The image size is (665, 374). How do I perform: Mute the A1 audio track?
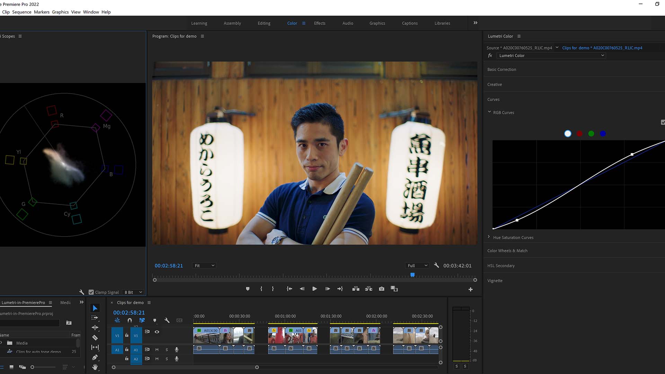pyautogui.click(x=157, y=349)
